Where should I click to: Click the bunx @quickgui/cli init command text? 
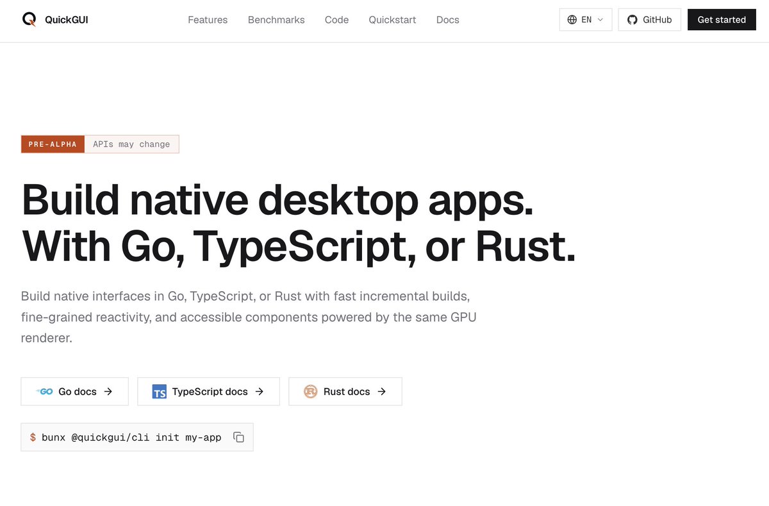coord(131,437)
